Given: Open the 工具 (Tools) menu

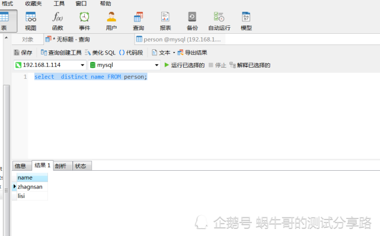Looking at the screenshot, I should pyautogui.click(x=59, y=4).
